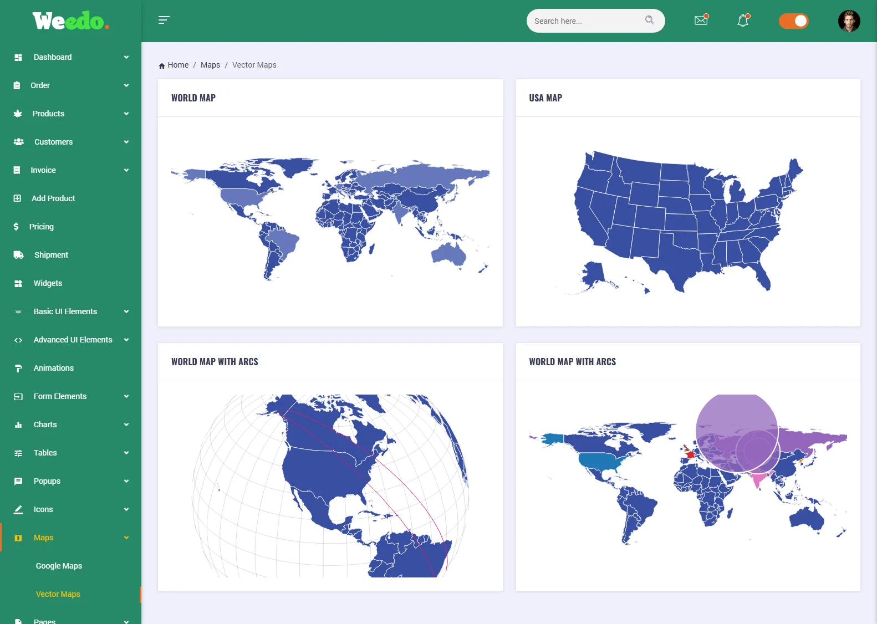
Task: Click the Pricing dollar icon
Action: [16, 227]
